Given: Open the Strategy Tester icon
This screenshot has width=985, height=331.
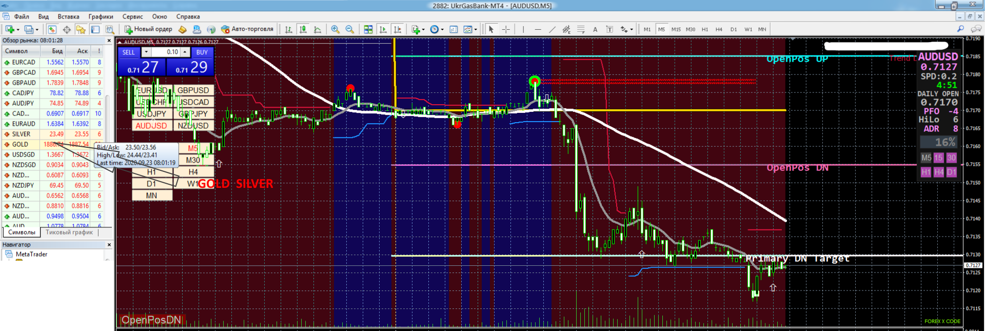Looking at the screenshot, I should (109, 29).
